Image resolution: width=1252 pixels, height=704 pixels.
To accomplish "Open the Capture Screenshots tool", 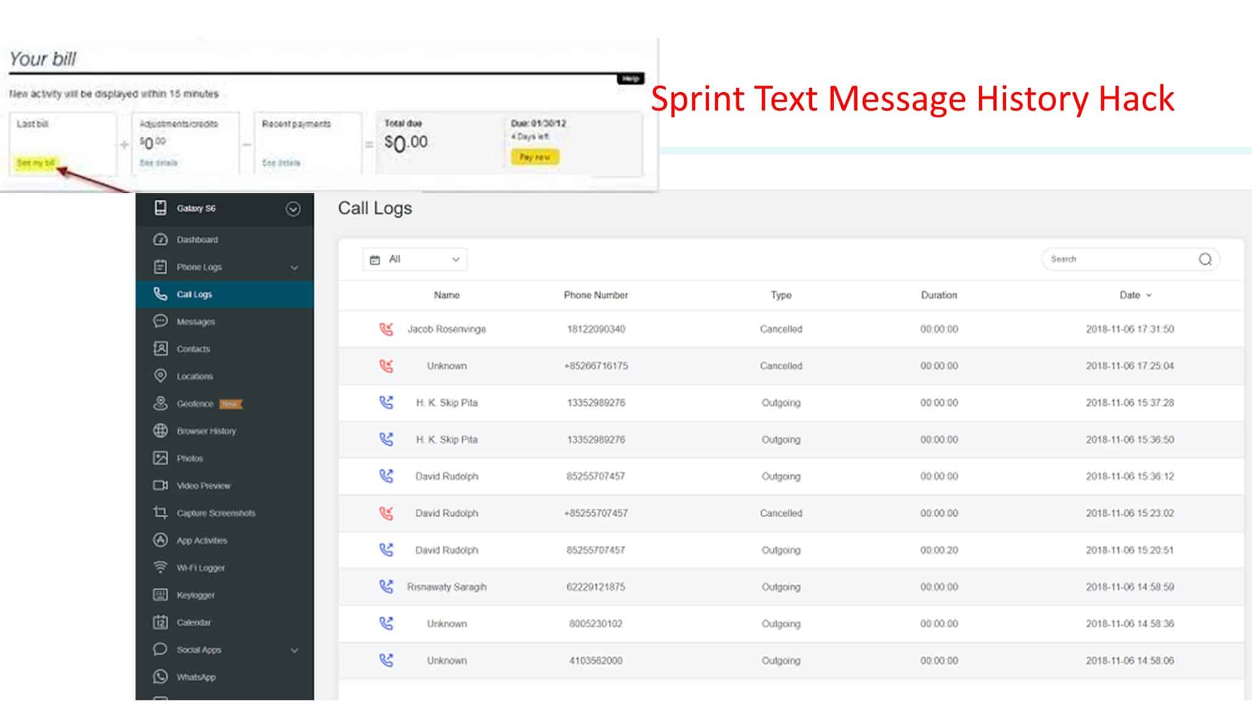I will [x=215, y=513].
